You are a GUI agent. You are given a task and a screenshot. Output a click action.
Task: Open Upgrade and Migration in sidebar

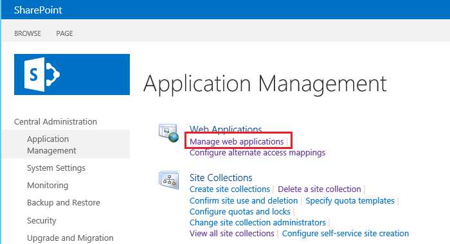pyautogui.click(x=70, y=238)
